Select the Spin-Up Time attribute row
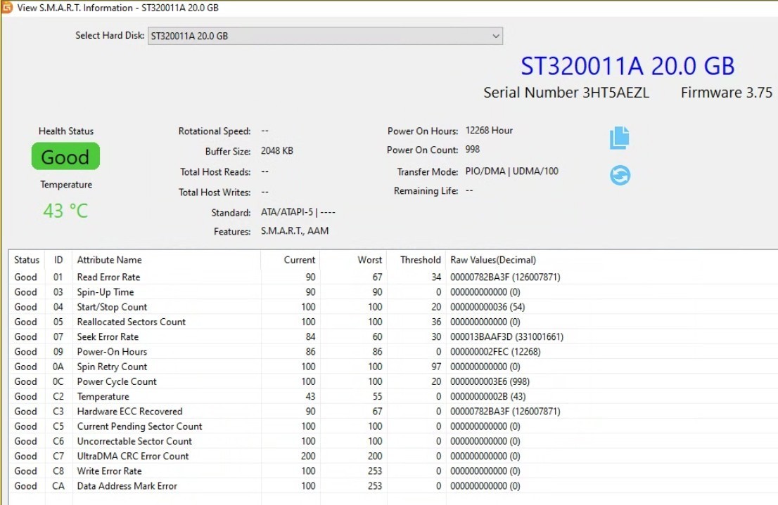This screenshot has height=505, width=778. pos(393,292)
